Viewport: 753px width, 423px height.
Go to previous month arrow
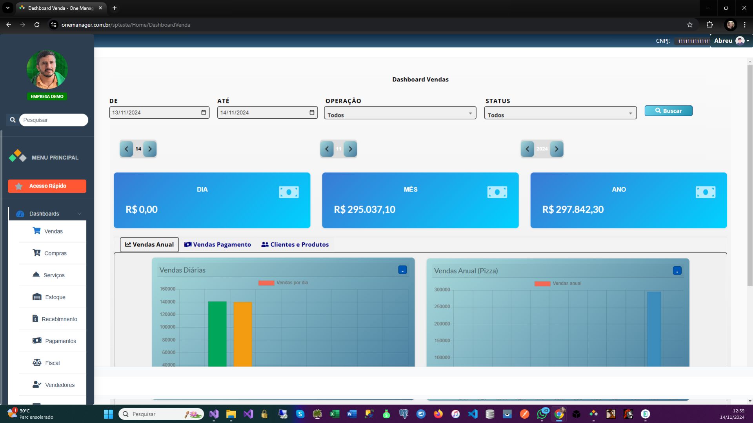pos(327,149)
